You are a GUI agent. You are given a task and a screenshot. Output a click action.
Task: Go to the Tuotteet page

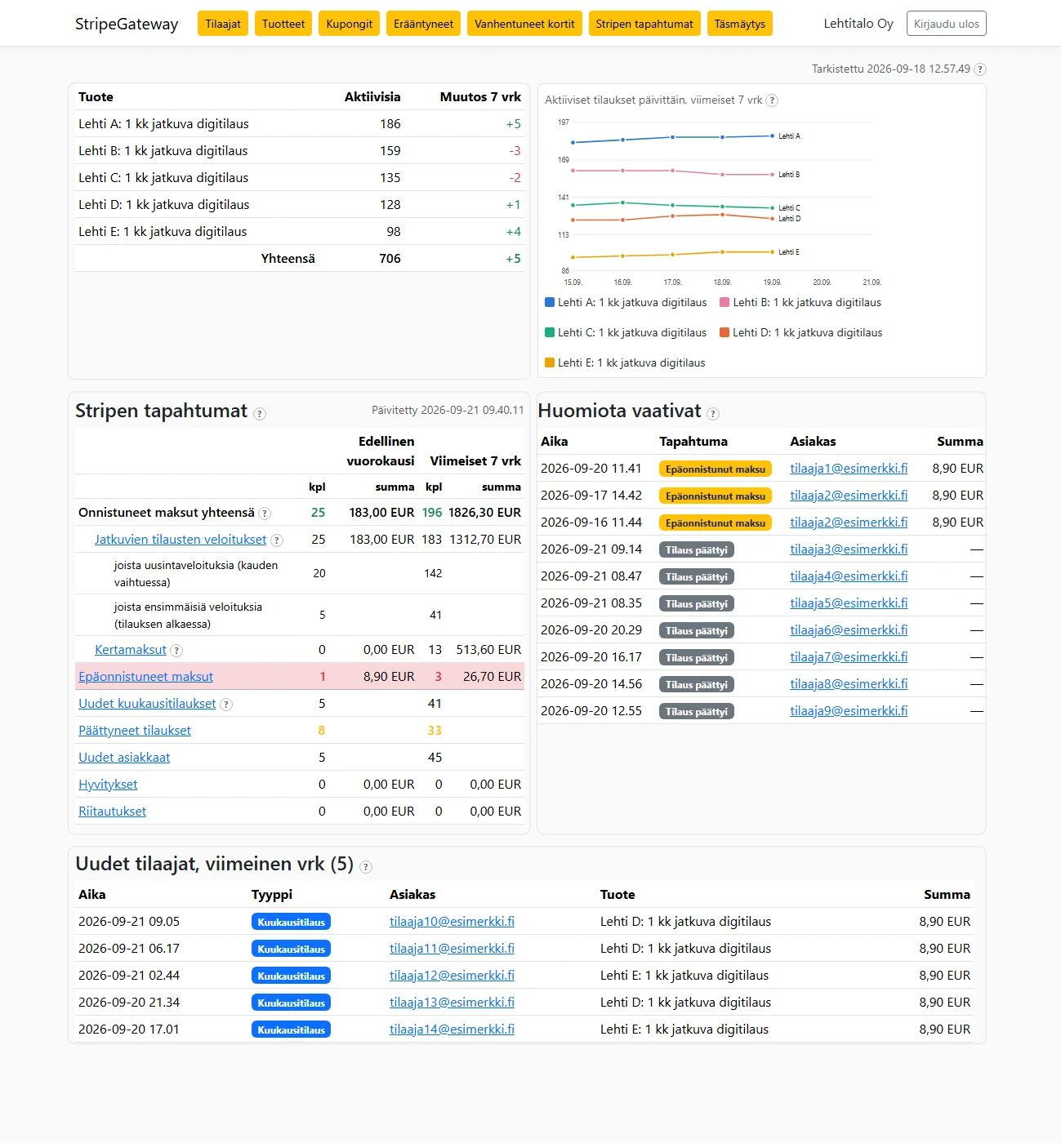[283, 24]
